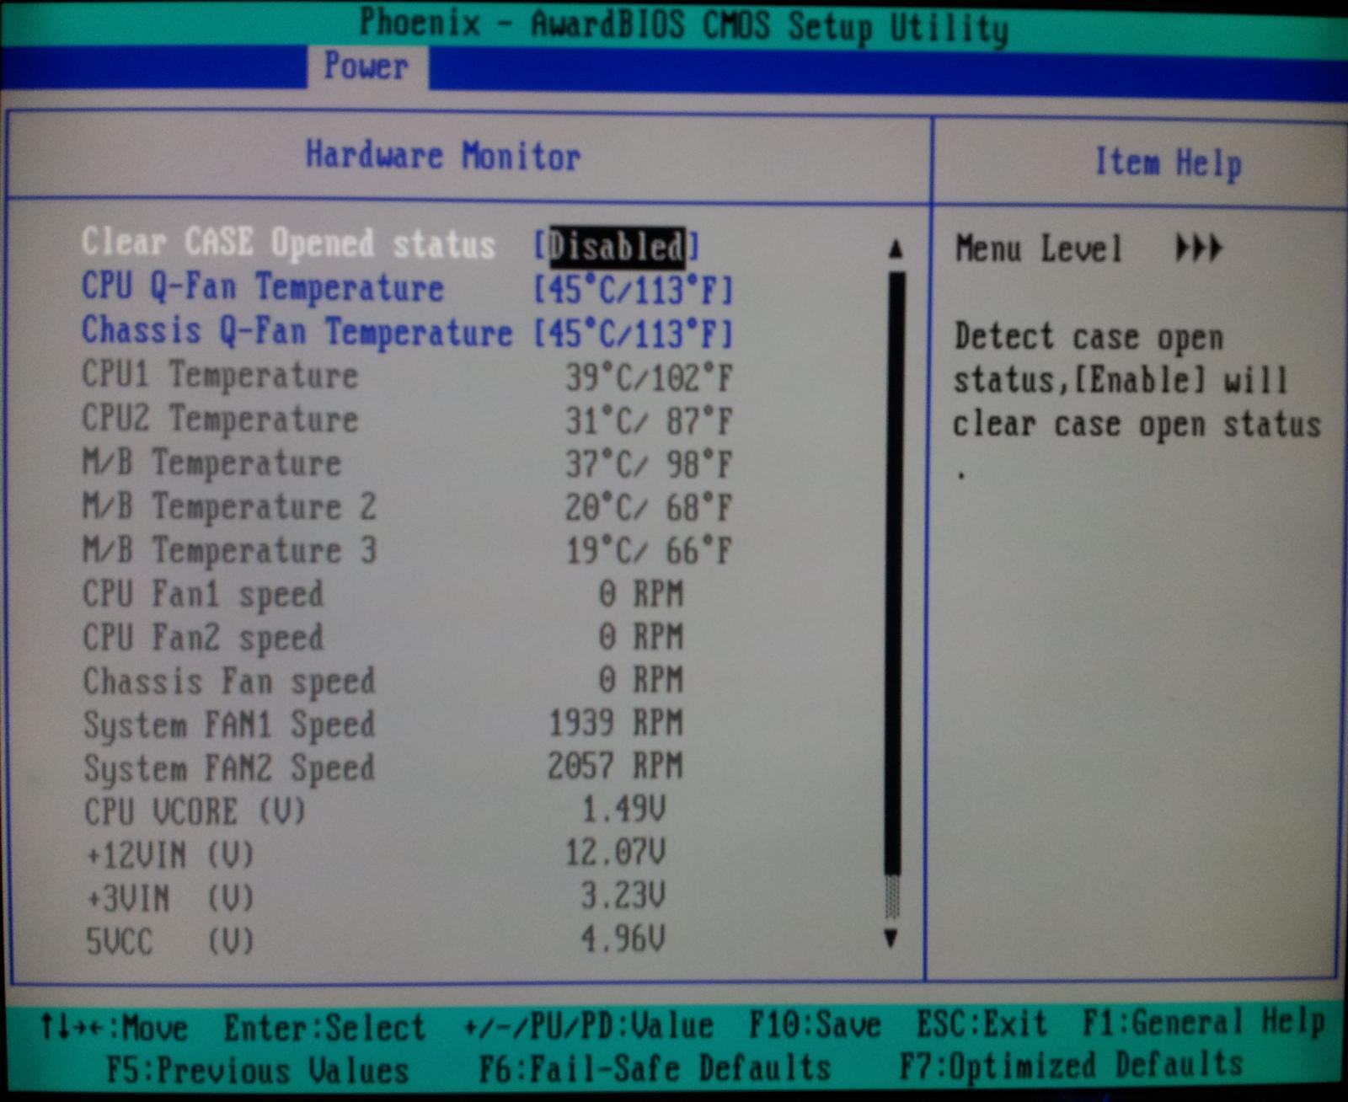Click the CPU Fan1 speed label
1348x1102 pixels.
(x=203, y=595)
